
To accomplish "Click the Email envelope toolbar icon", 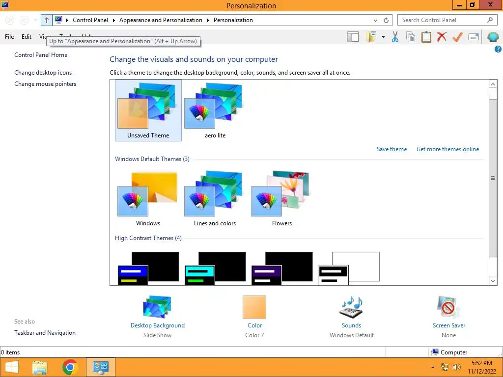I will (x=474, y=37).
